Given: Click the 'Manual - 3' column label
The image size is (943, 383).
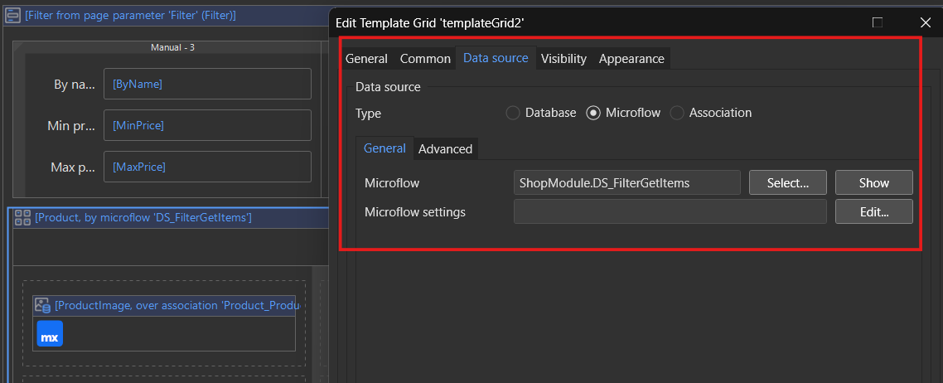Looking at the screenshot, I should (172, 47).
